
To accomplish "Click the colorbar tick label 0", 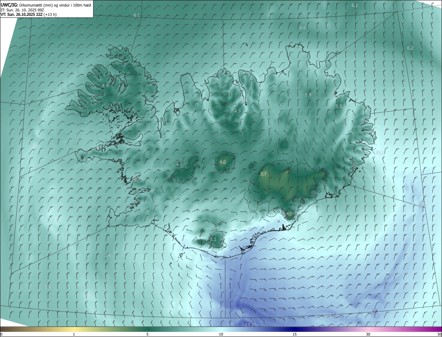I will click(x=1, y=334).
